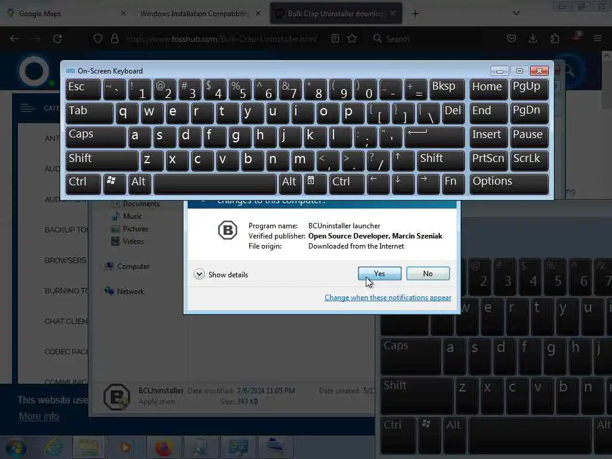Open the Windows Start menu

click(16, 448)
